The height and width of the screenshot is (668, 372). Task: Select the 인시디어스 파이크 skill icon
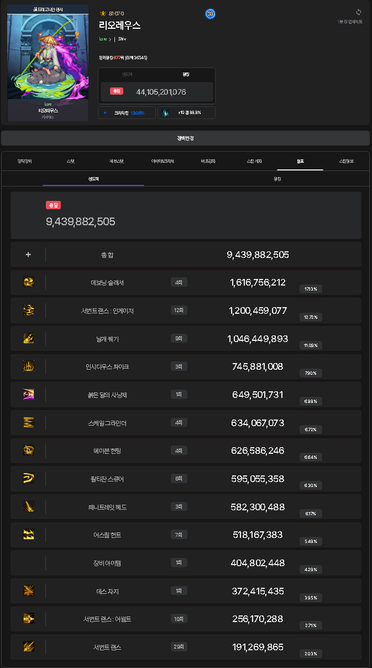coord(29,366)
